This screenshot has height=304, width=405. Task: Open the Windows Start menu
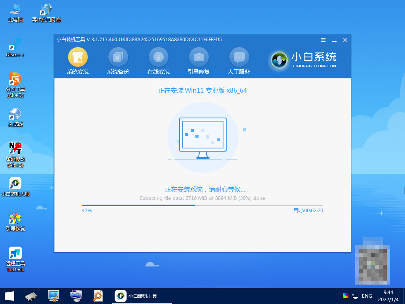(9, 296)
